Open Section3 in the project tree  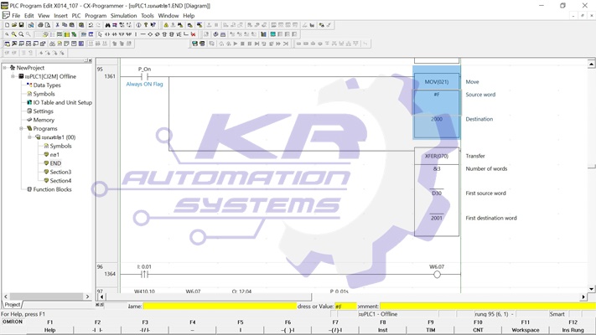pos(60,172)
